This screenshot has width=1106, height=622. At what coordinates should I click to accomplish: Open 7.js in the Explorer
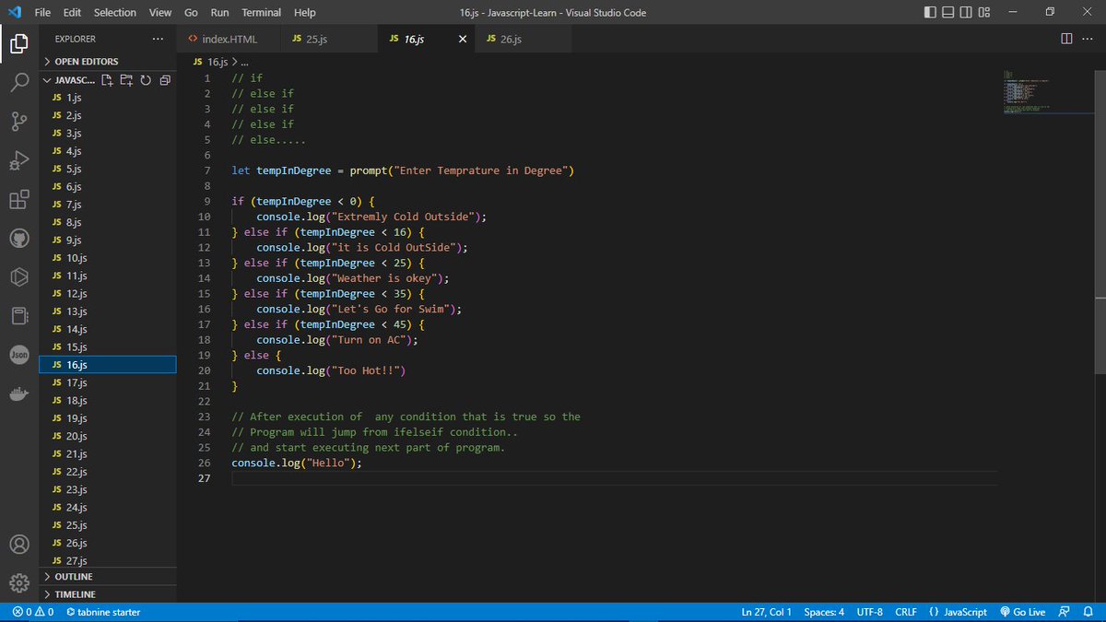pos(108,205)
